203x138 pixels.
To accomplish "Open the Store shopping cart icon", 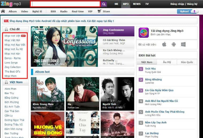I will (99, 11).
